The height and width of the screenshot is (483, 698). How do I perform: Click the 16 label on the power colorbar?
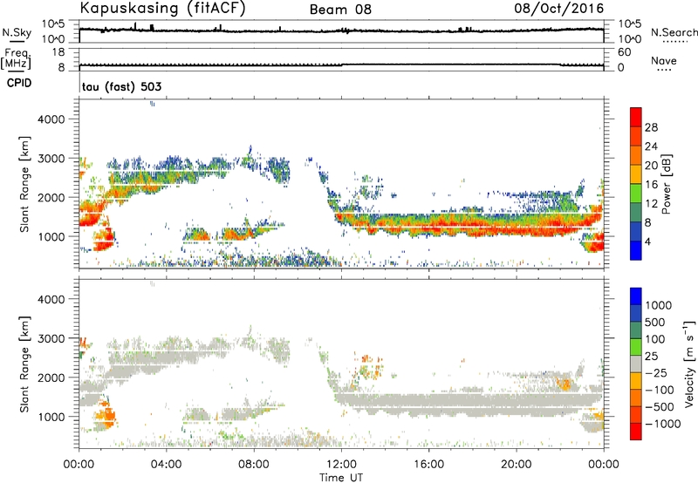[x=651, y=185]
